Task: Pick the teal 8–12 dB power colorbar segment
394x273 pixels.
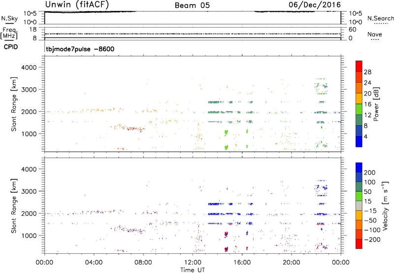Action: click(359, 120)
